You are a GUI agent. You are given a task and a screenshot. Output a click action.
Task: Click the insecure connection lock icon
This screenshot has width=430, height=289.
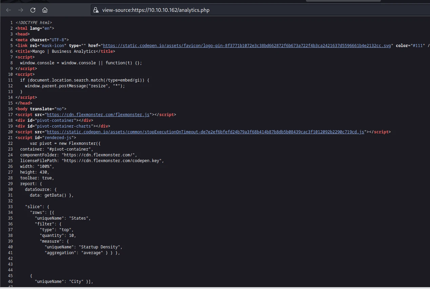coord(96,10)
